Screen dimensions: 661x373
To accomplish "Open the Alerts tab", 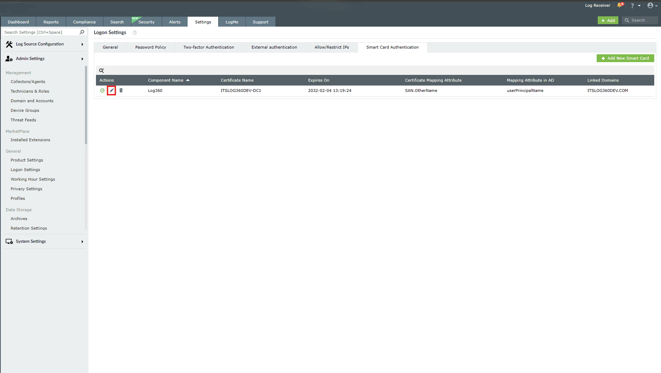I will pos(174,22).
